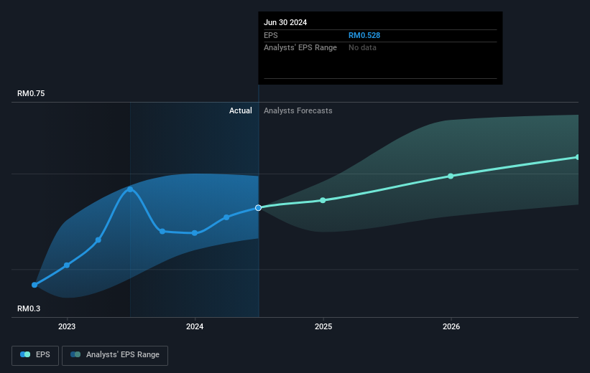Image resolution: width=590 pixels, height=373 pixels.
Task: Click the 'No data' tooltip value
Action: 362,48
